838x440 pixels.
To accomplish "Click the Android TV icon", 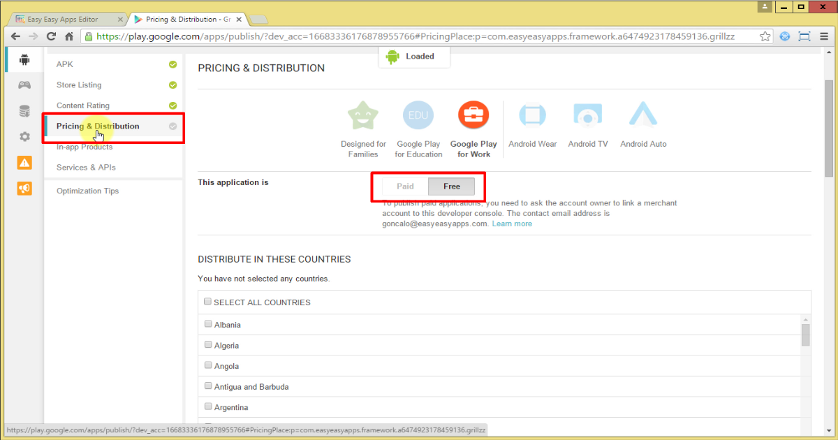I will pyautogui.click(x=587, y=115).
